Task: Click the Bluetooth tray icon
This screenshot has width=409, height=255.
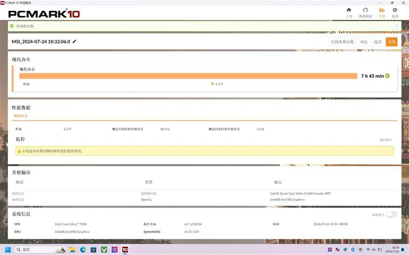Action: 353,249
